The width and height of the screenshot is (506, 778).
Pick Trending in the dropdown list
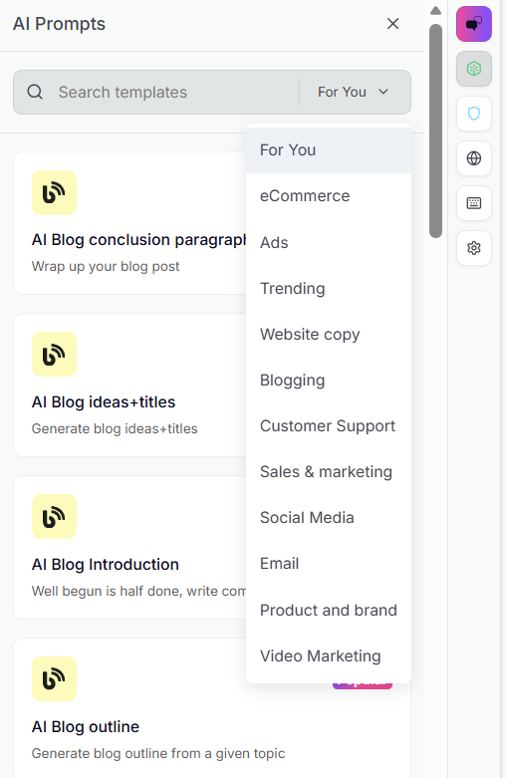[x=329, y=288]
